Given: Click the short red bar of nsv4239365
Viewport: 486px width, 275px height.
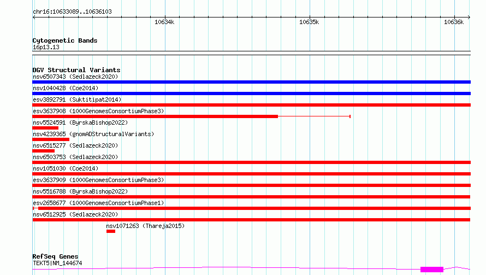Looking at the screenshot, I should pos(51,139).
